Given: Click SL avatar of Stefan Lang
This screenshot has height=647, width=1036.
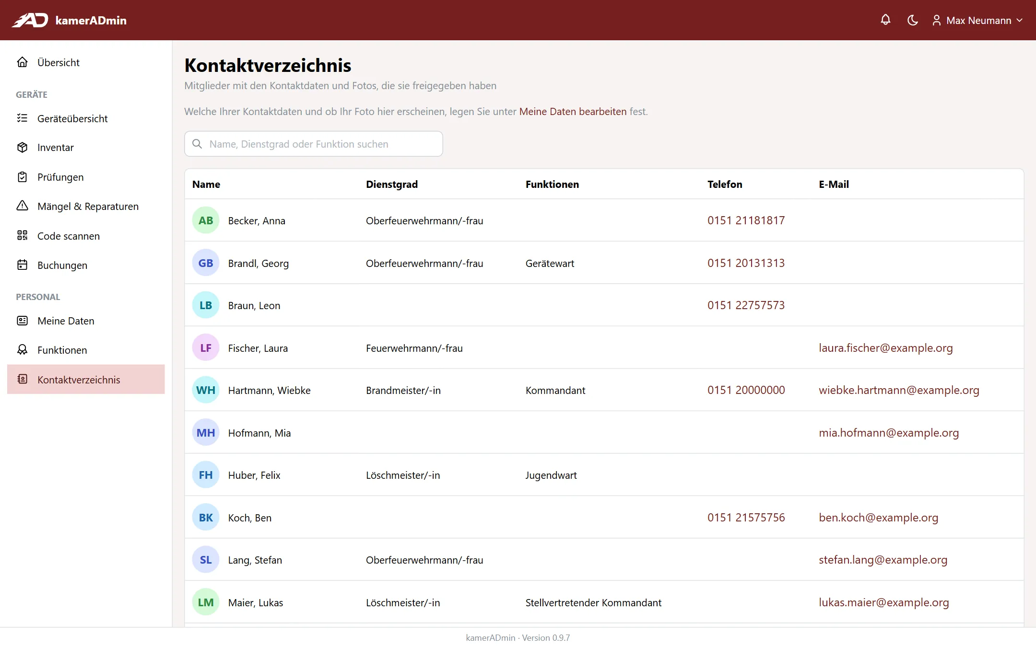Looking at the screenshot, I should click(x=206, y=560).
